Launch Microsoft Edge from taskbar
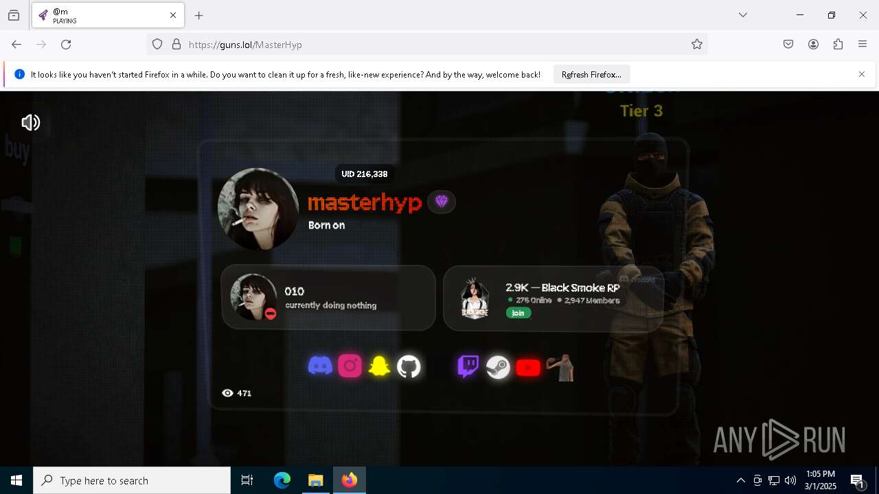 tap(282, 480)
